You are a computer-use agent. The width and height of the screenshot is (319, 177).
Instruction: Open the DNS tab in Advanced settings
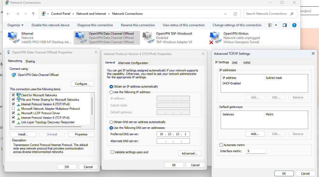point(235,63)
